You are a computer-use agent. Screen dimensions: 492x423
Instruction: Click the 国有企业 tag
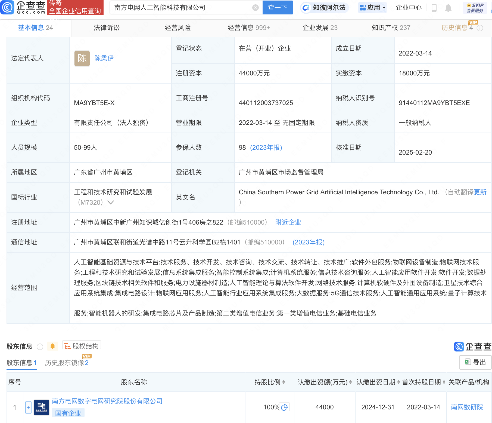tap(68, 413)
